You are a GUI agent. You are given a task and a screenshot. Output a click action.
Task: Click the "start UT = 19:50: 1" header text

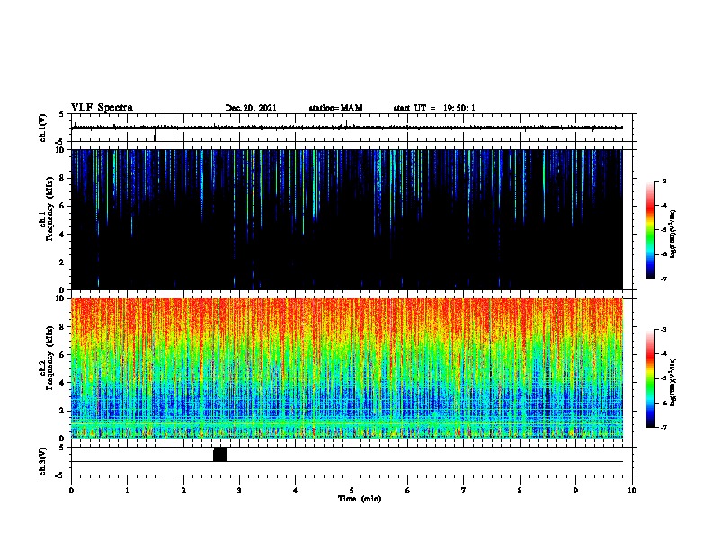tap(434, 108)
